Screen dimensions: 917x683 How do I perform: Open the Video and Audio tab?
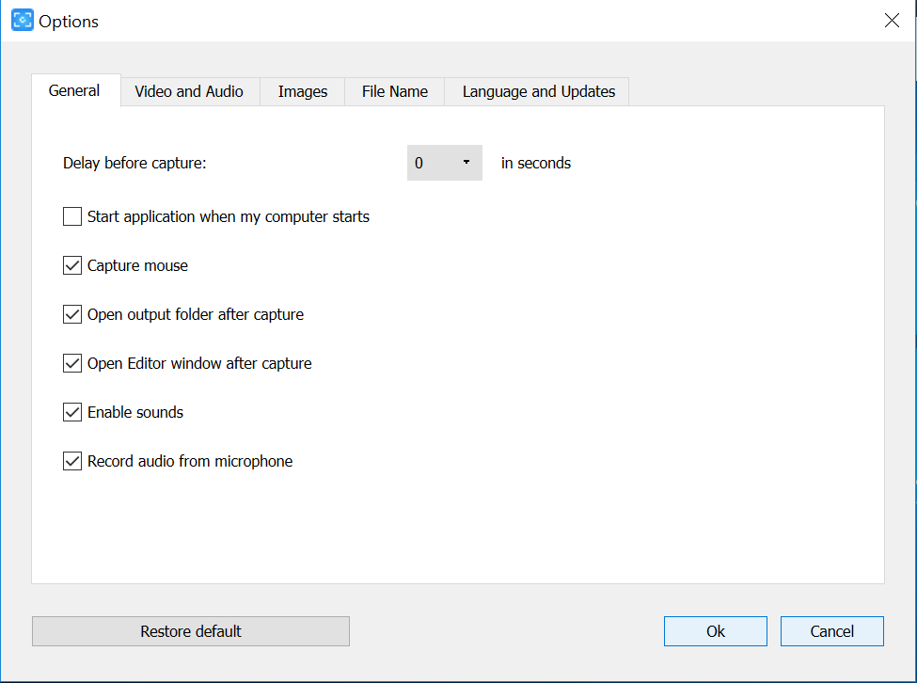[x=189, y=91]
